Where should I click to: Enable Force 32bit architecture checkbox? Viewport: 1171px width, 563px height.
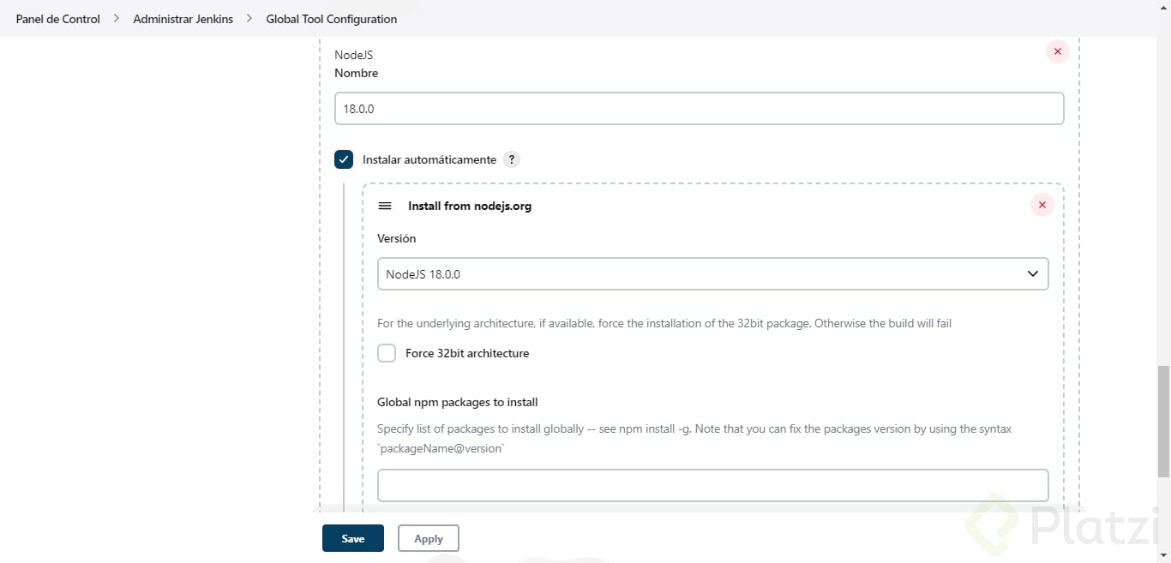click(387, 353)
